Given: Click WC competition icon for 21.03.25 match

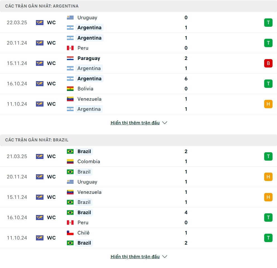Looking at the screenshot, I should click(40, 156).
